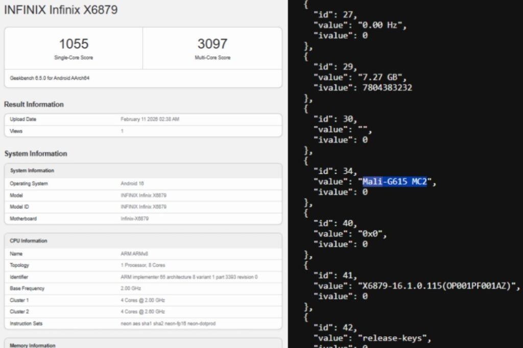Select the Motherboard value Infinix-X6879
Screen dimensions: 523x348
[134, 218]
